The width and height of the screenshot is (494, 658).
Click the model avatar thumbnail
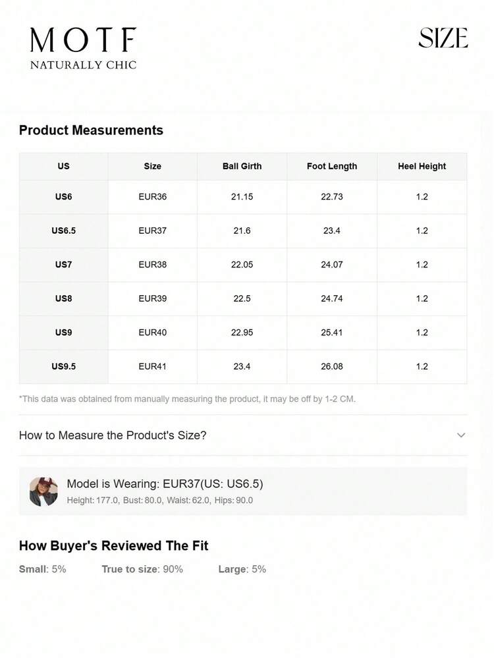point(43,491)
